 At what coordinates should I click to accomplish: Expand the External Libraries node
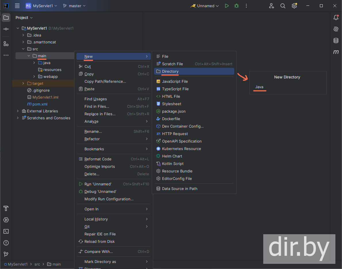(18, 111)
